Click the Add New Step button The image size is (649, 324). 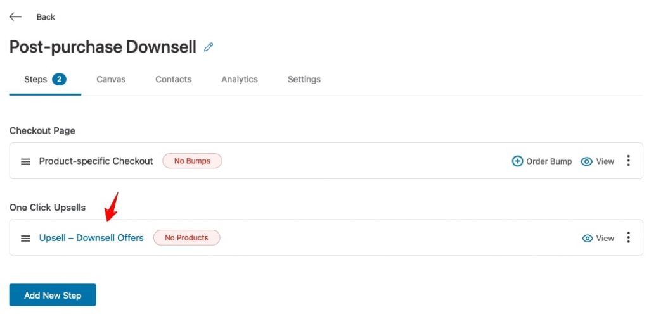click(x=53, y=295)
